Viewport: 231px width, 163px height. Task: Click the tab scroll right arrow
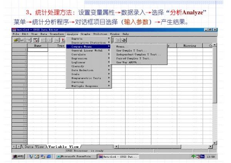coord(18,147)
